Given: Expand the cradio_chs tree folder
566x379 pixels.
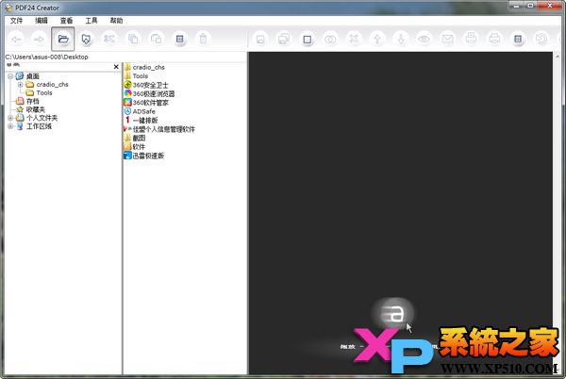Looking at the screenshot, I should pyautogui.click(x=21, y=85).
